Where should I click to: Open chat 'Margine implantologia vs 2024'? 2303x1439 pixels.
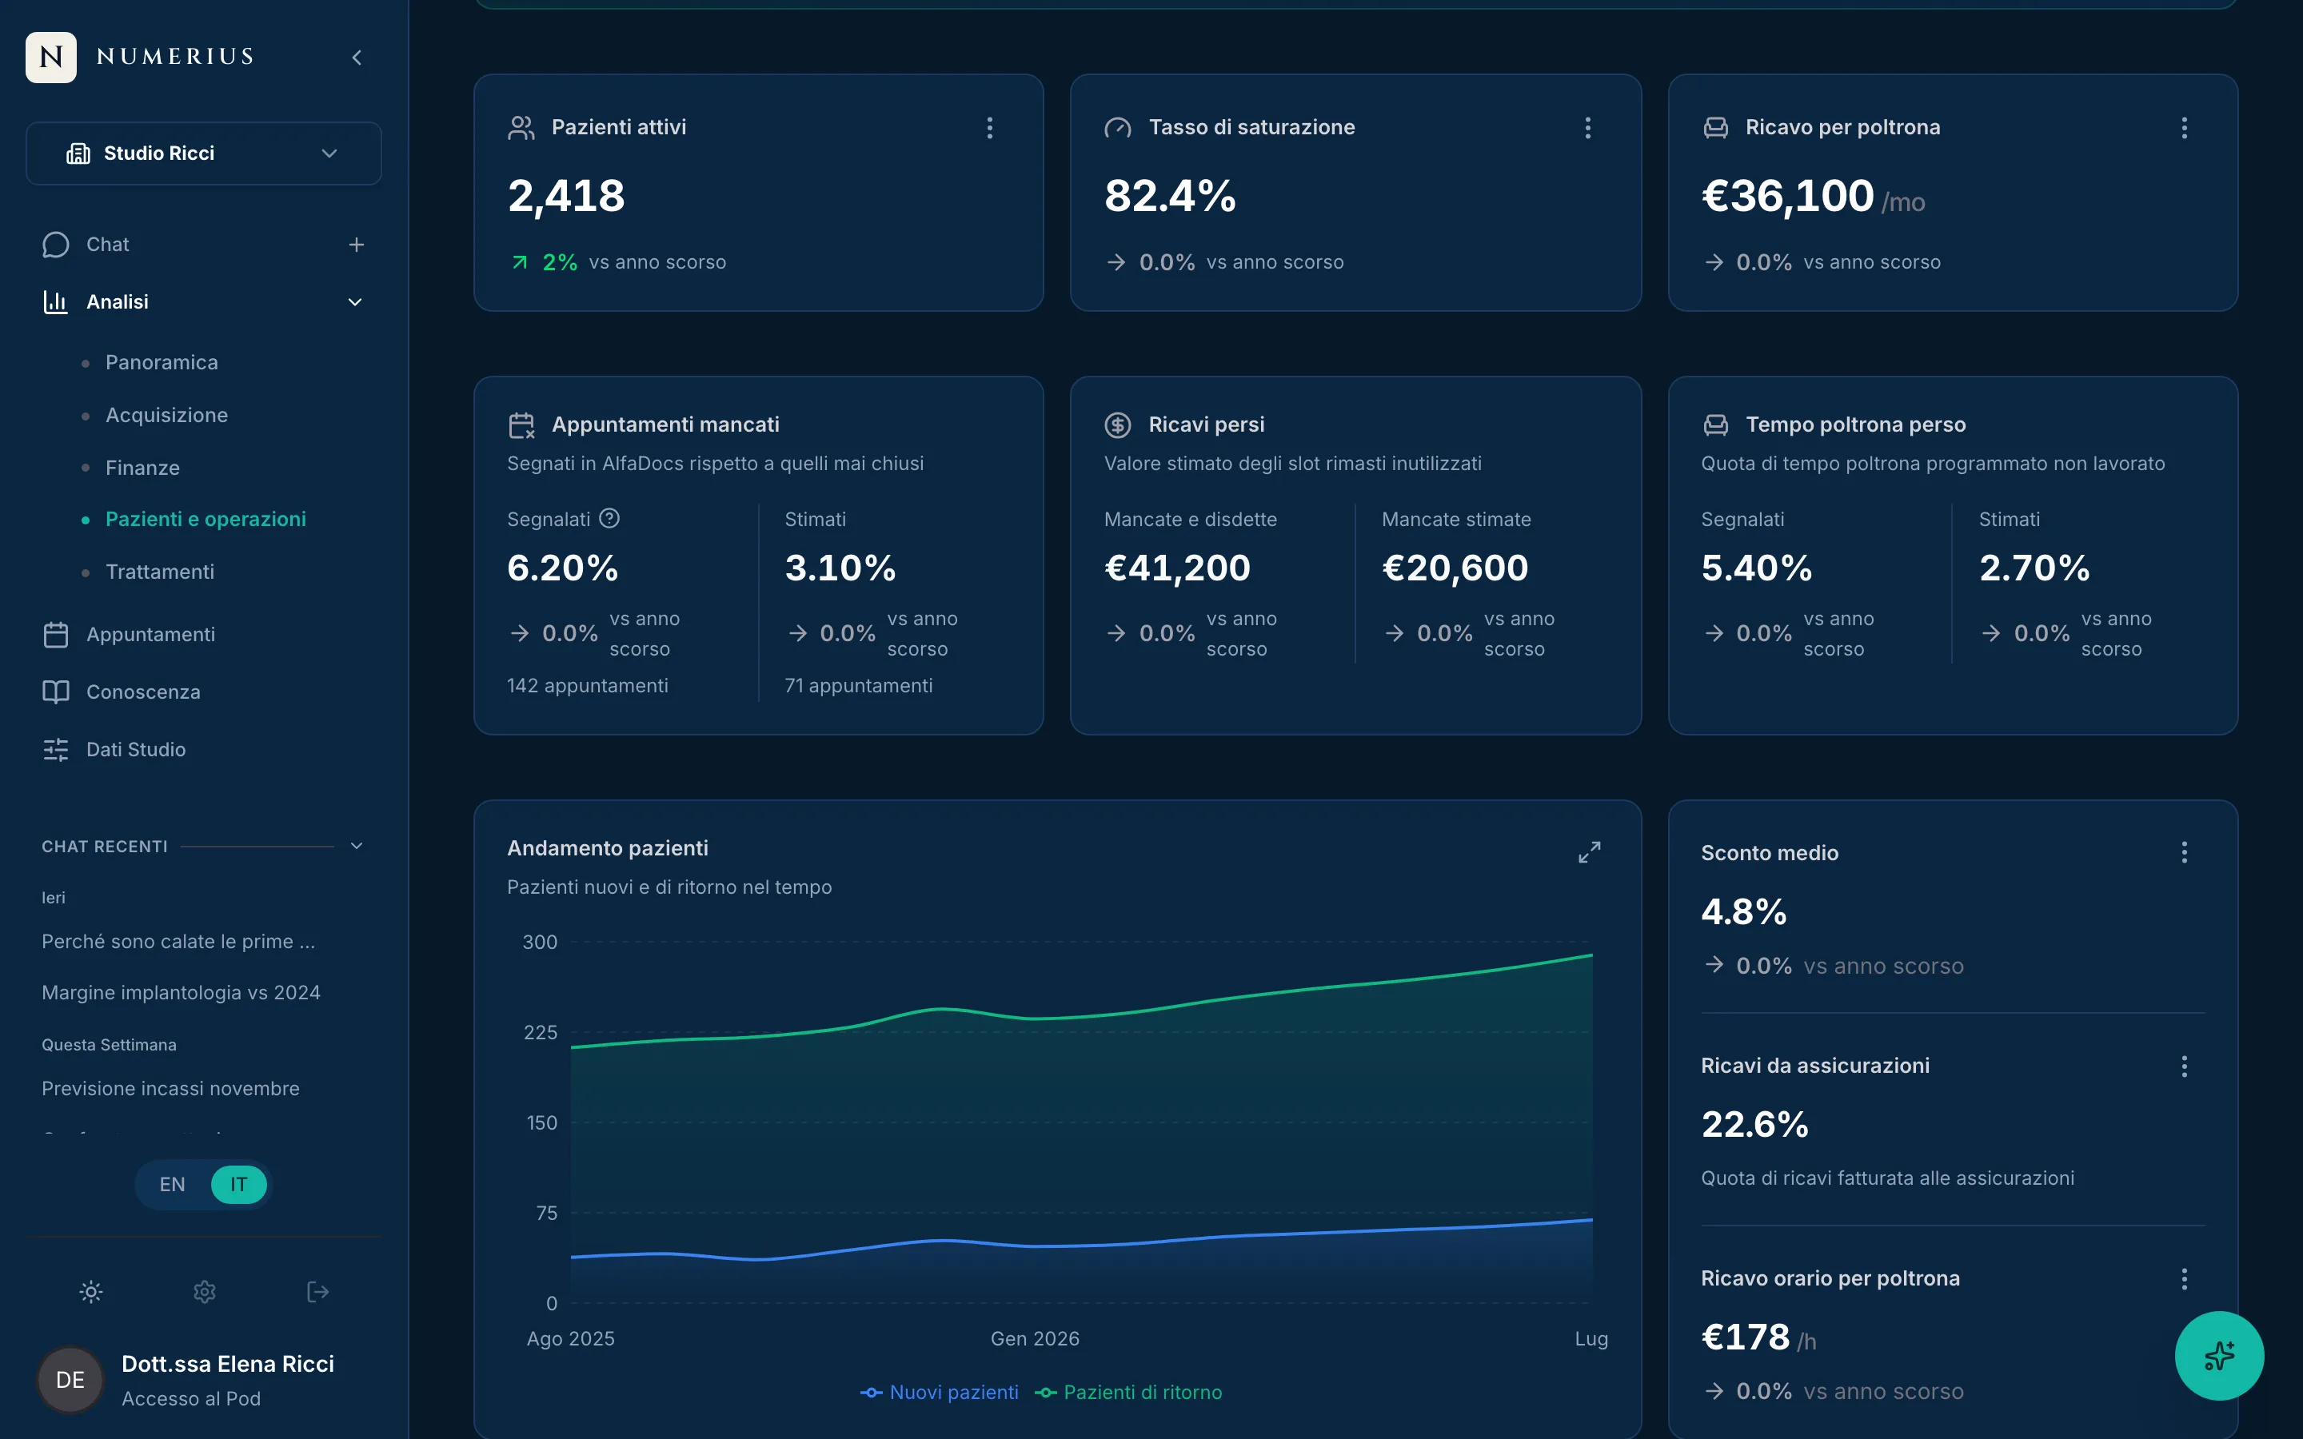[x=181, y=993]
